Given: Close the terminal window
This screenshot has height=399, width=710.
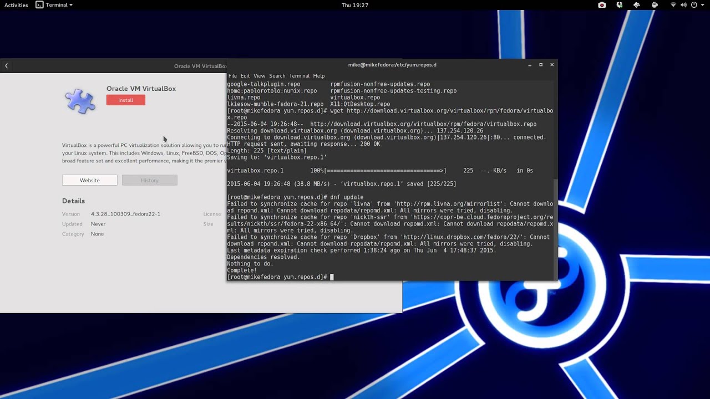Looking at the screenshot, I should tap(552, 65).
